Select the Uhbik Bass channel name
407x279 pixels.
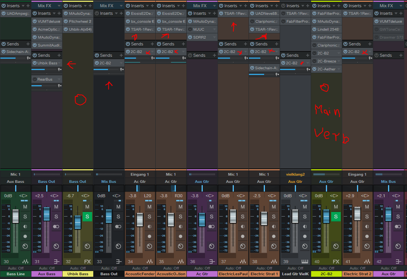[78, 274]
